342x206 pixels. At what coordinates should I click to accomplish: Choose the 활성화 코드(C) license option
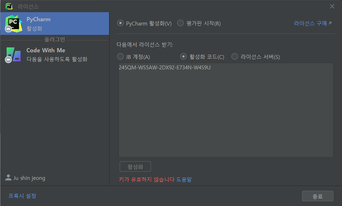click(x=184, y=57)
